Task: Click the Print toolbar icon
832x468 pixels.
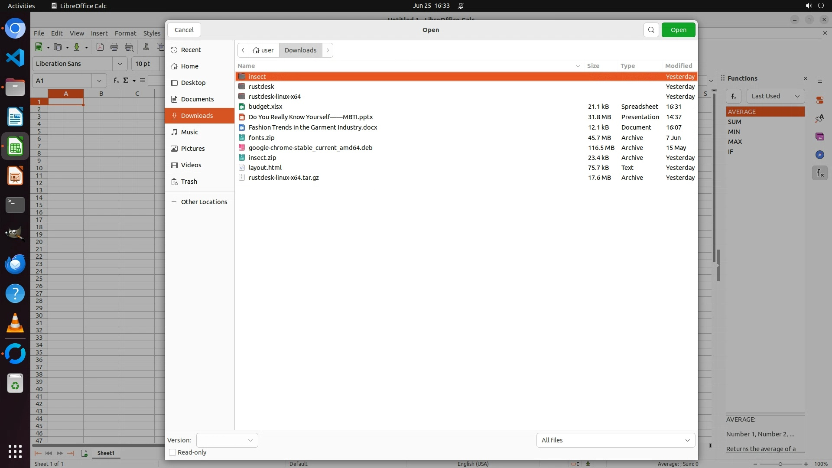Action: pyautogui.click(x=114, y=47)
